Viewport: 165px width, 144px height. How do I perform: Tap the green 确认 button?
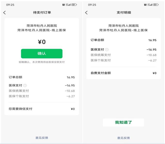[42, 54]
